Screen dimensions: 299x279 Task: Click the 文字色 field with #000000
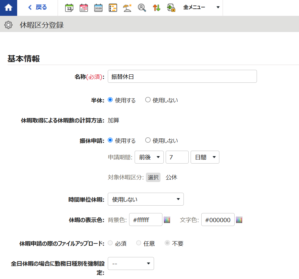click(218, 220)
